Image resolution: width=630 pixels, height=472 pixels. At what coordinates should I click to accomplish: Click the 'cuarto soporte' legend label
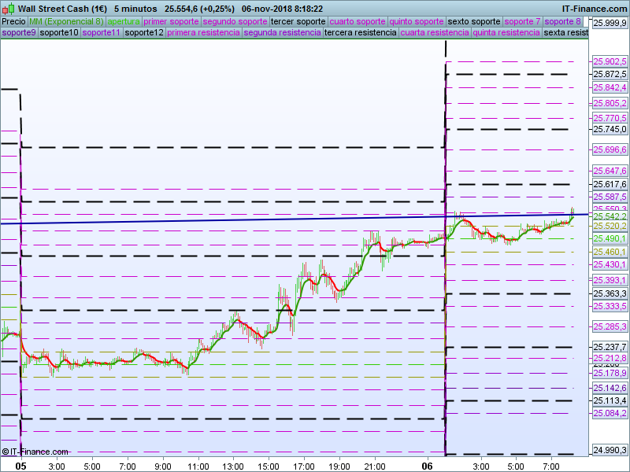point(358,21)
